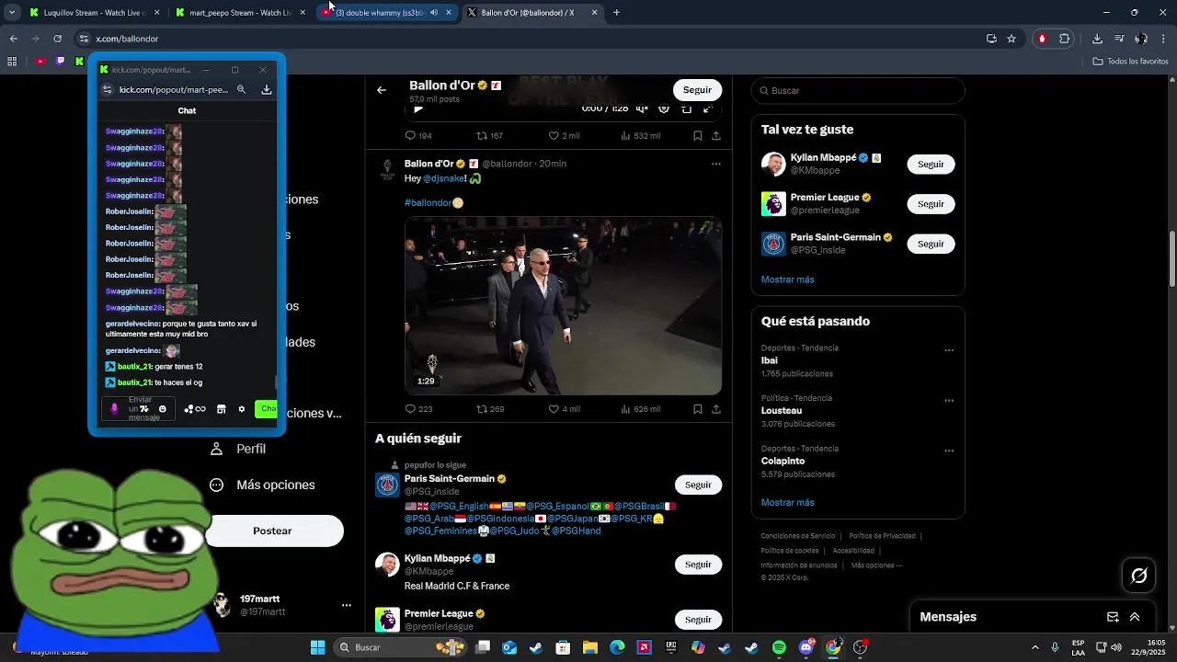The width and height of the screenshot is (1177, 662).
Task: Open replies on the post with 223 comments
Action: (418, 409)
